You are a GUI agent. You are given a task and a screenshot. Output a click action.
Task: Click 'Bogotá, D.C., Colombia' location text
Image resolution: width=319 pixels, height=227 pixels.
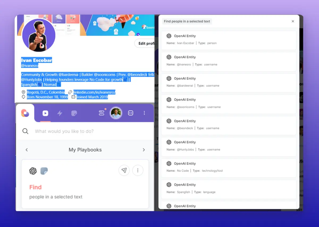point(45,92)
